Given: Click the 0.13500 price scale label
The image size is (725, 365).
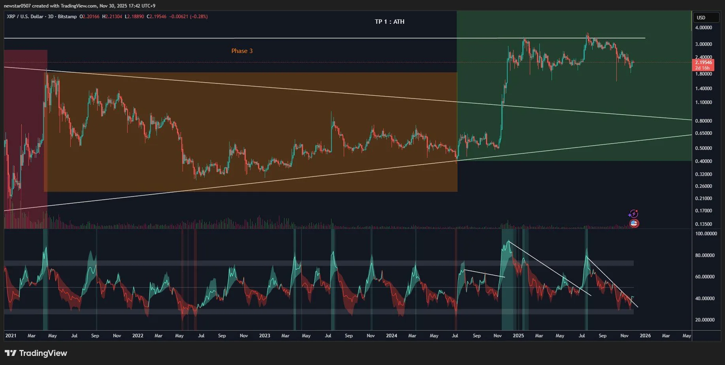Looking at the screenshot, I should click(704, 224).
